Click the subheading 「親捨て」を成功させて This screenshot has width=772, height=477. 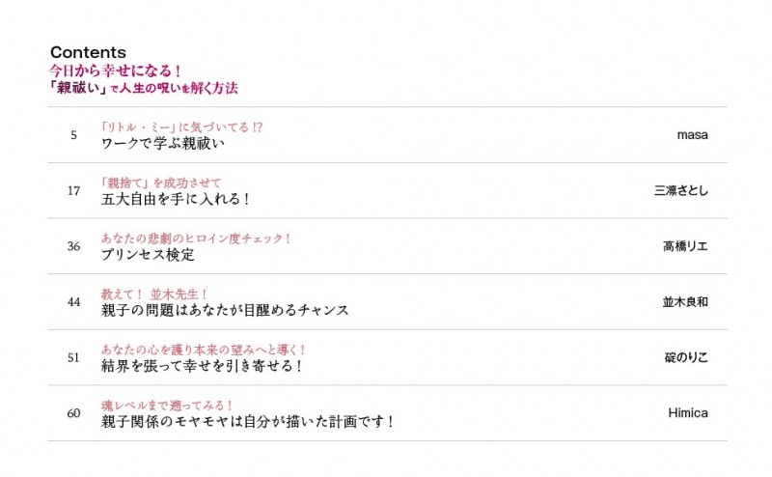tap(161, 182)
